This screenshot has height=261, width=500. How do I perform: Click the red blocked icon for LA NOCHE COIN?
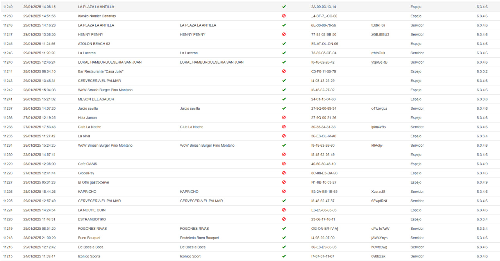(284, 210)
